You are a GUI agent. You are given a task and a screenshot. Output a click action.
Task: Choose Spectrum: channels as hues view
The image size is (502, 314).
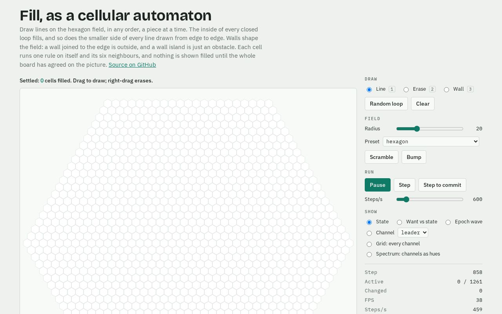(x=369, y=254)
